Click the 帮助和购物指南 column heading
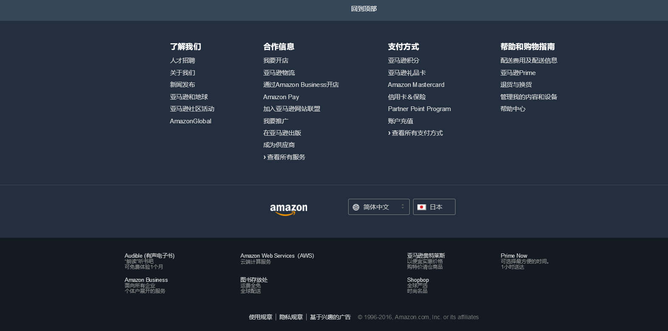Viewport: 668px width, 331px height. coord(528,47)
